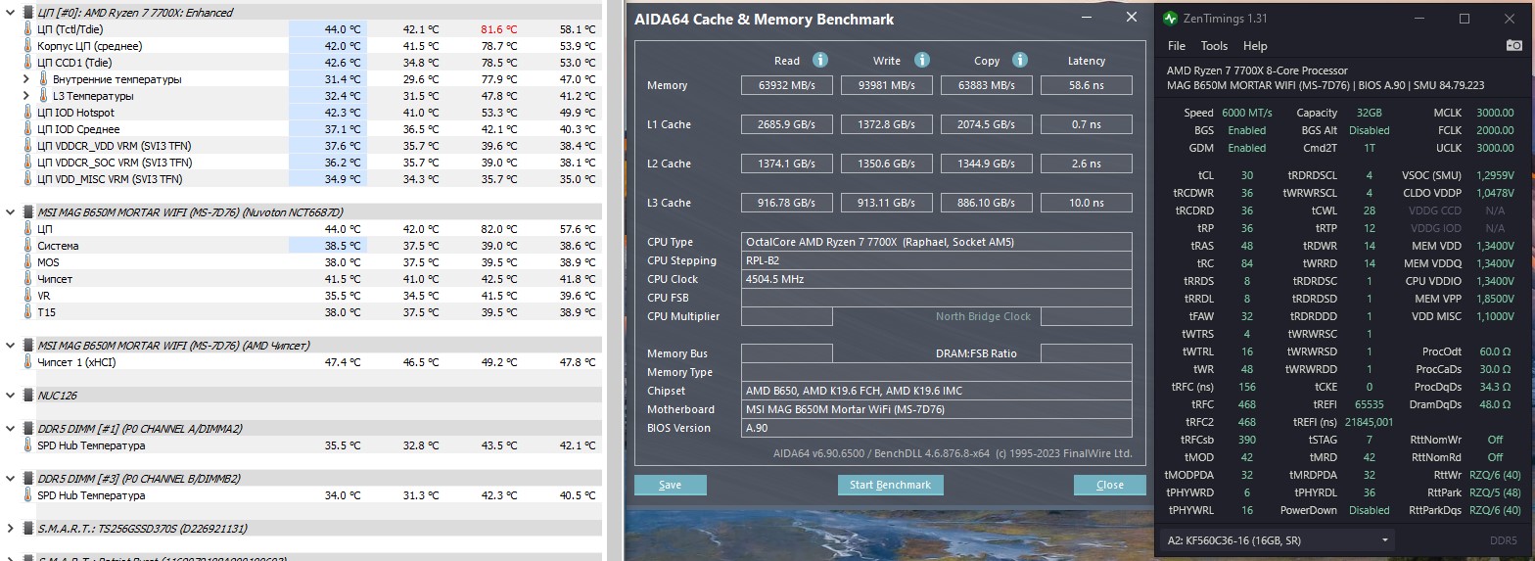The height and width of the screenshot is (561, 1535).
Task: Click the Capacity value 32GB
Action: [x=1369, y=113]
